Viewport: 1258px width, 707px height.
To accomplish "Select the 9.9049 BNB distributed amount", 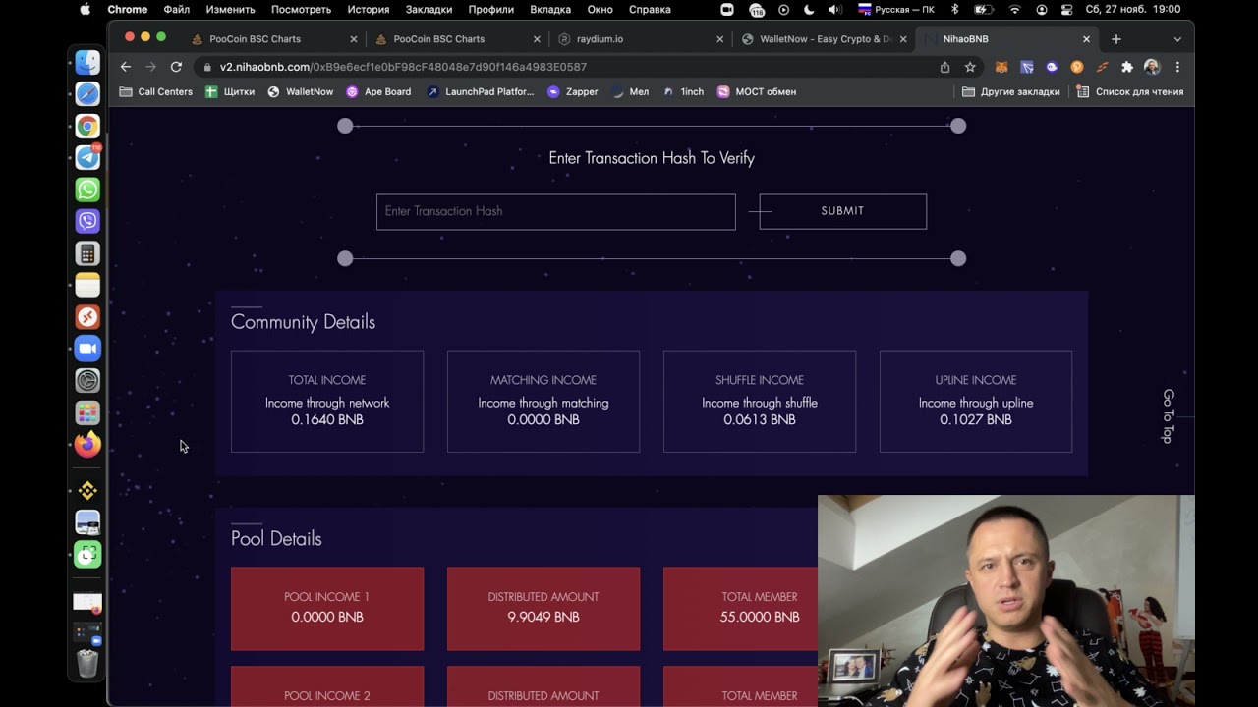I will 543,617.
